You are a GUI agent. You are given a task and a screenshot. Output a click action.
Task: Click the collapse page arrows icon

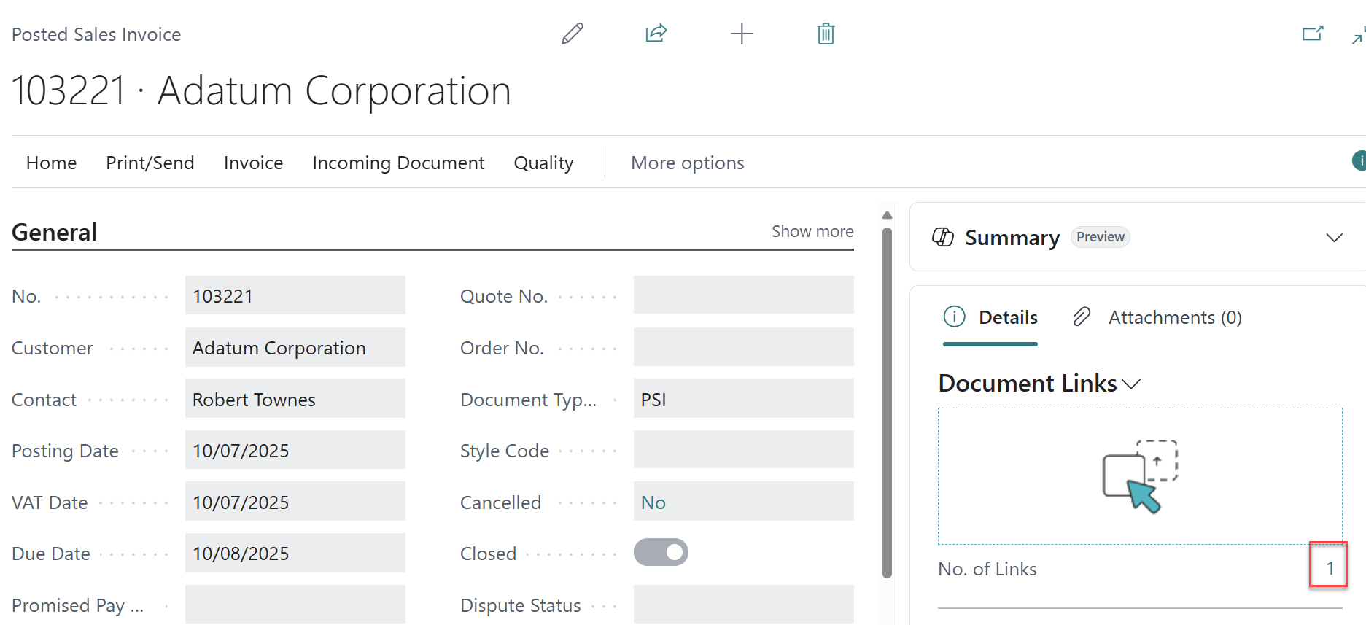[1359, 35]
